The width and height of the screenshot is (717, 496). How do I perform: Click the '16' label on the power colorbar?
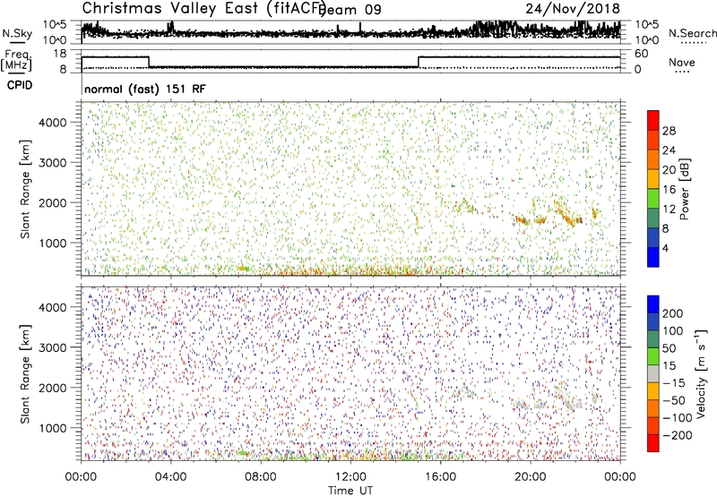tap(669, 190)
